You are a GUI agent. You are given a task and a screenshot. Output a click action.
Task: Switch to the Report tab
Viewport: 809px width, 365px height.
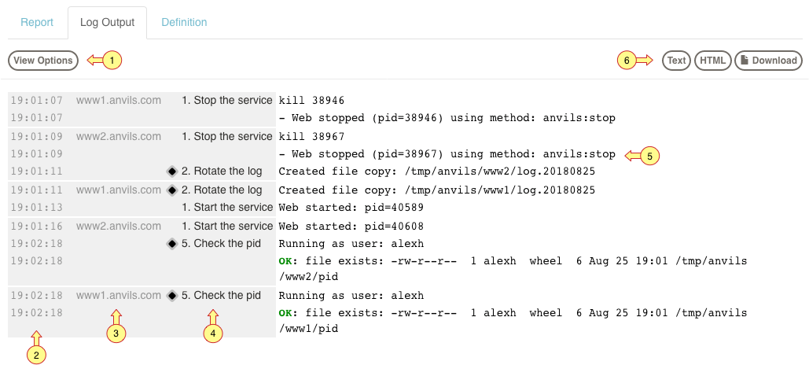coord(37,23)
